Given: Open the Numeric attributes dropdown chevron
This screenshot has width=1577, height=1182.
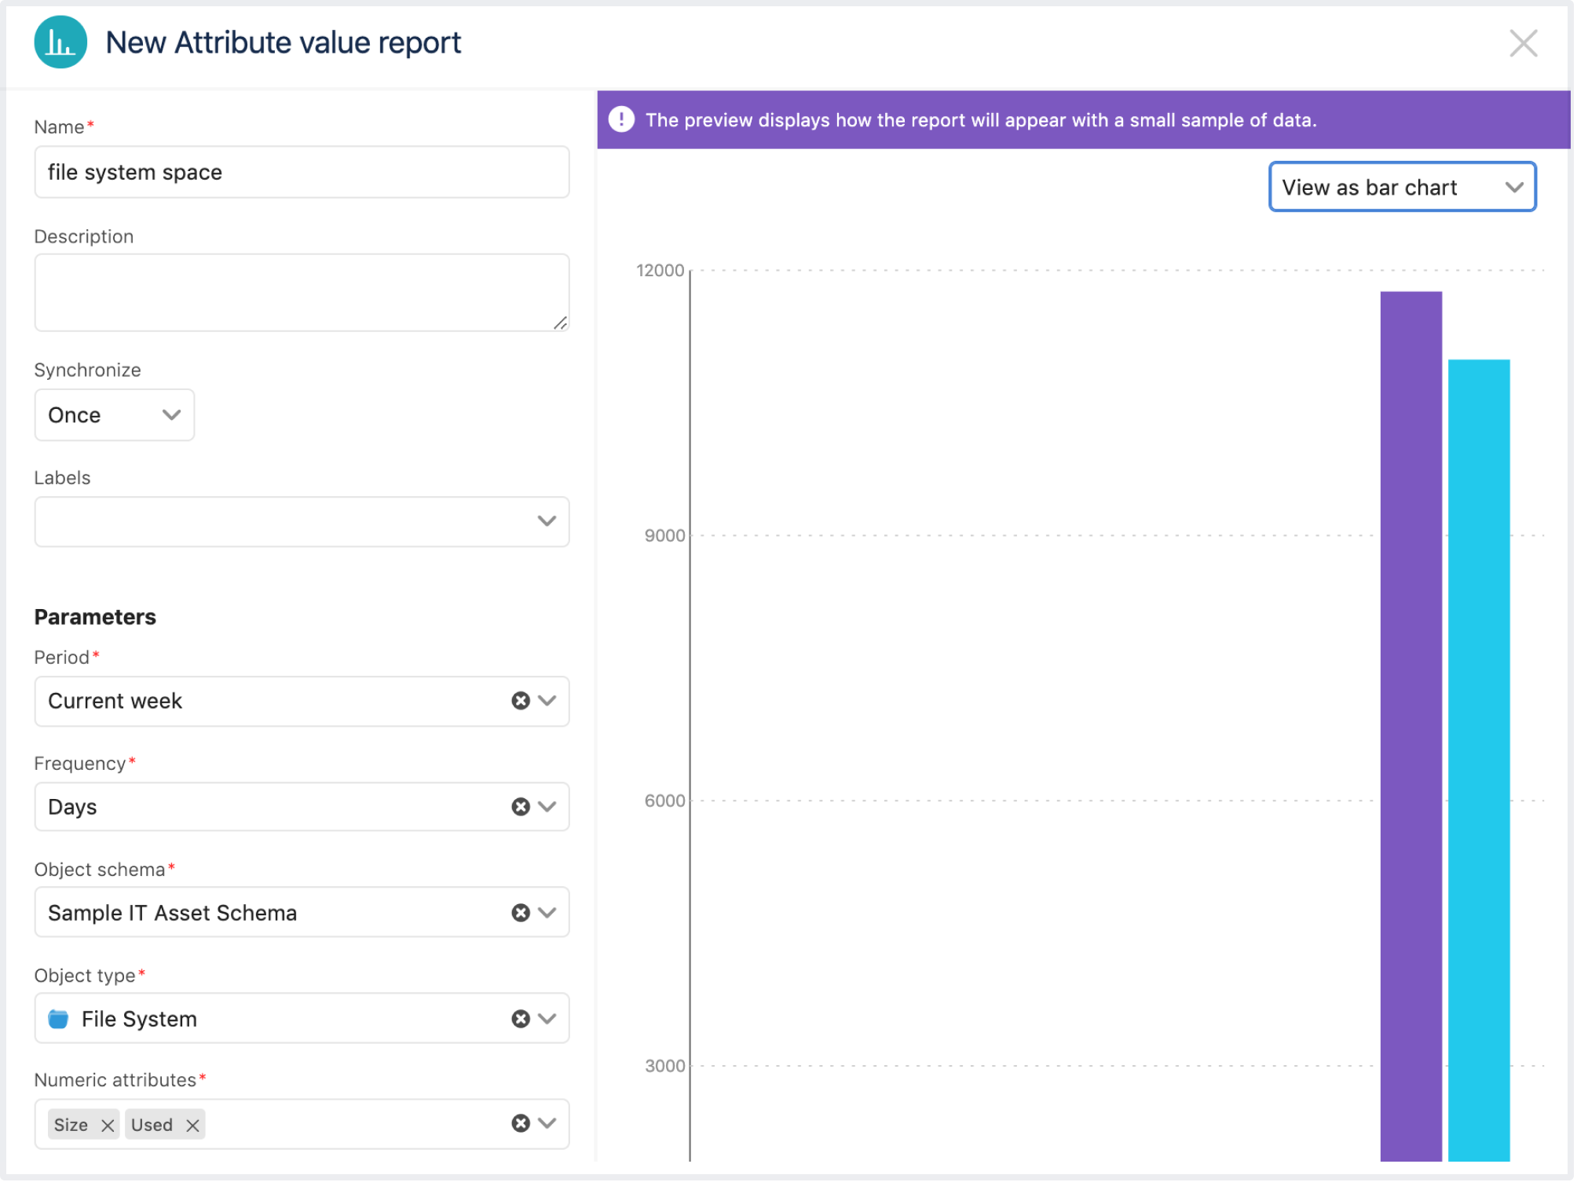Looking at the screenshot, I should point(548,1125).
